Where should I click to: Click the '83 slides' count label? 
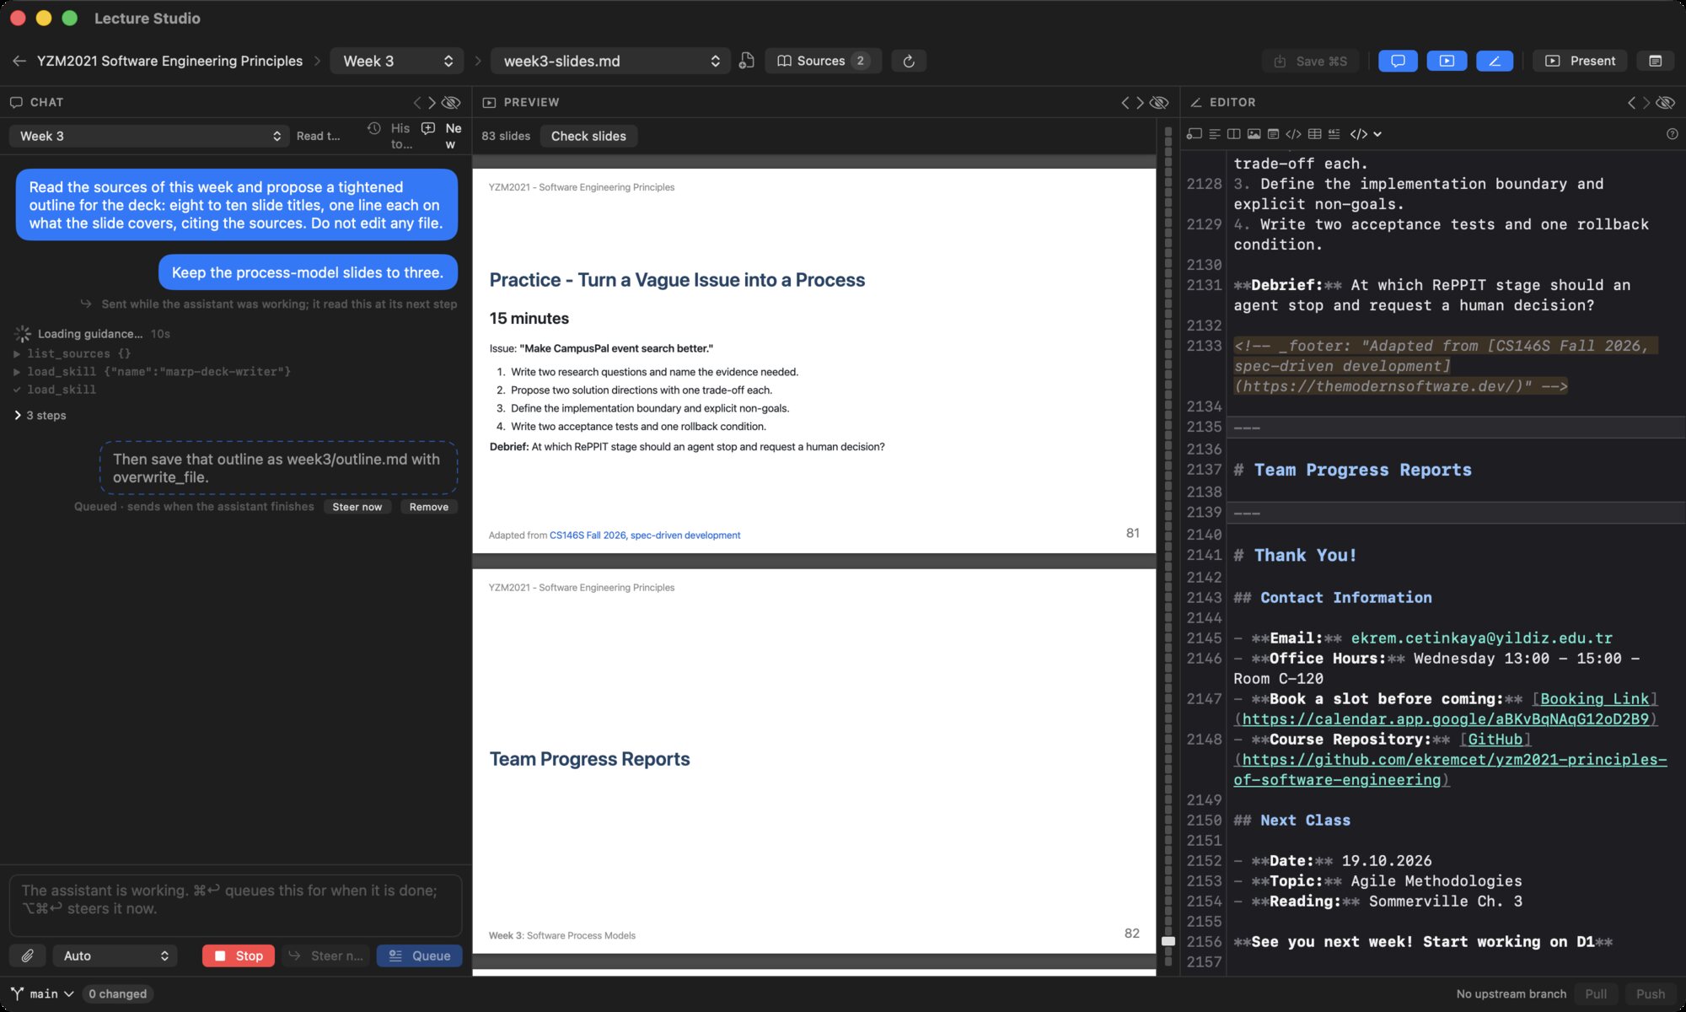coord(506,136)
